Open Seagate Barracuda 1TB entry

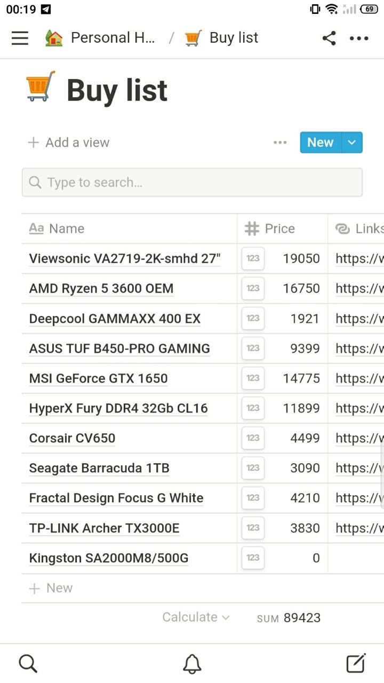99,468
